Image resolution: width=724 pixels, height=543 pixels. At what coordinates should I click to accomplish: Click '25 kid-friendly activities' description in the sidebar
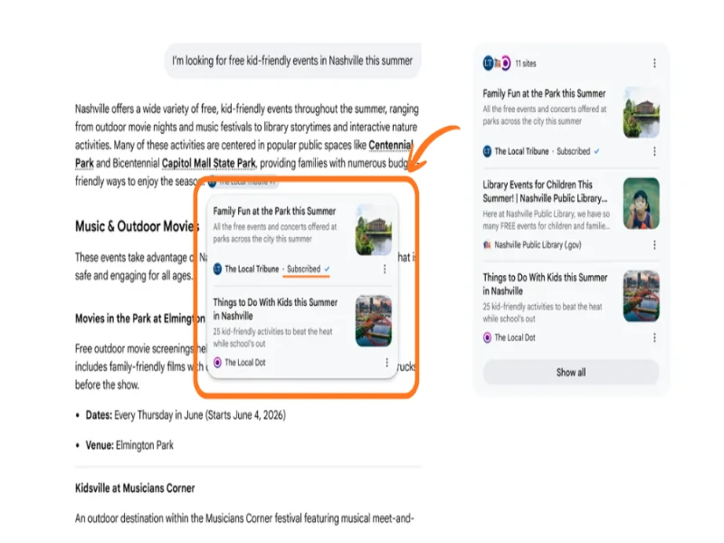tap(542, 312)
